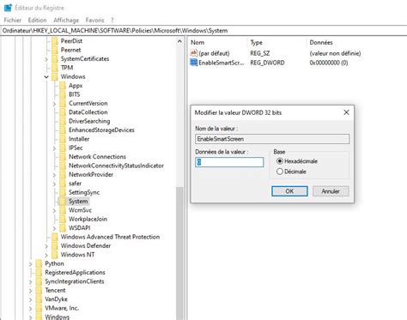The height and width of the screenshot is (320, 407).
Task: Select Windows Advanced Threat Protection key
Action: (x=110, y=237)
